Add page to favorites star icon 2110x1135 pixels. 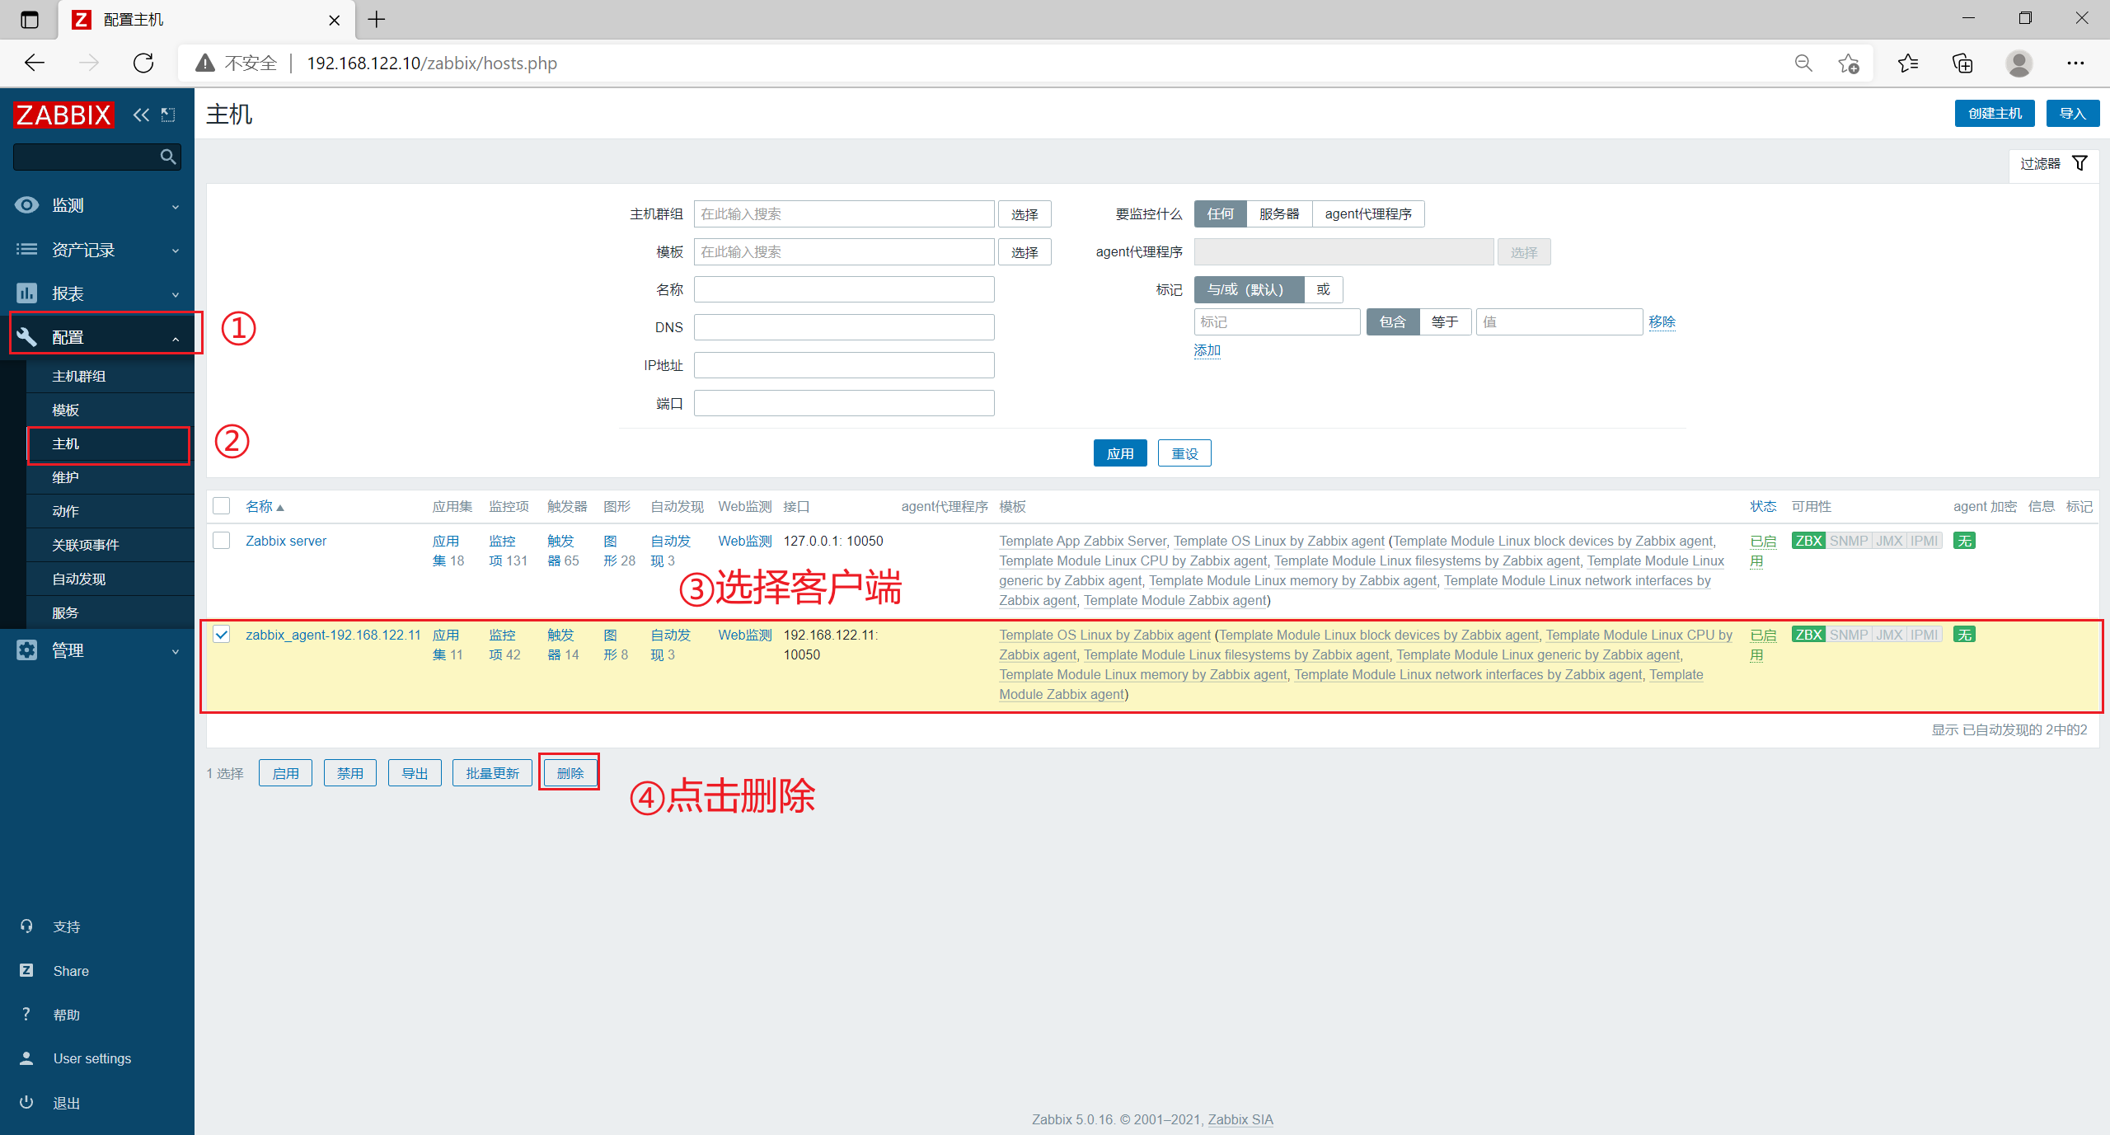(x=1848, y=63)
